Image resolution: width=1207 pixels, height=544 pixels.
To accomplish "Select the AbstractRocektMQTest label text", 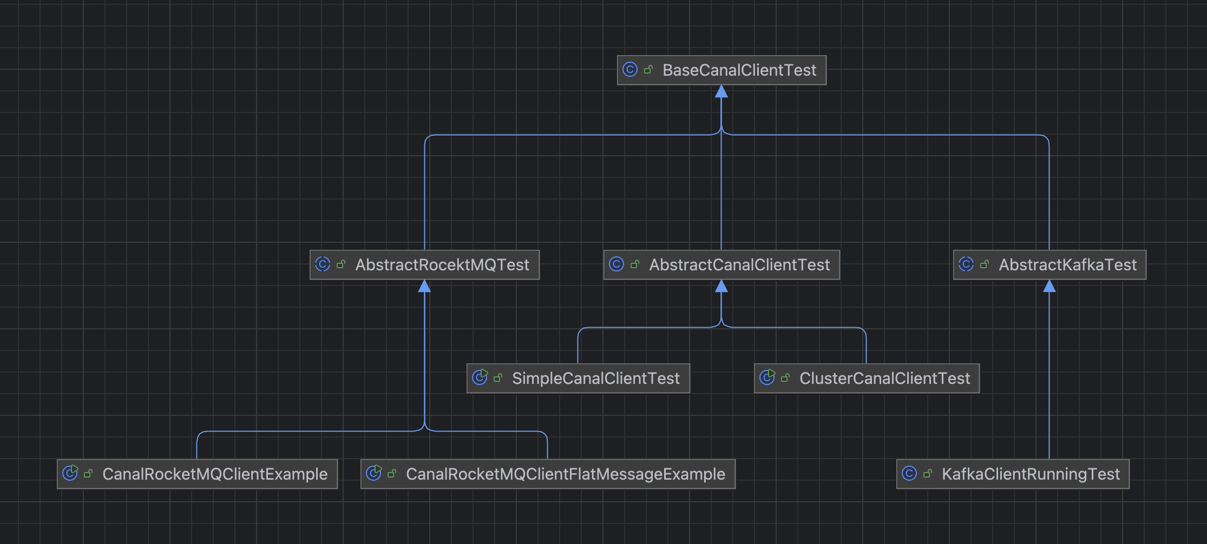I will coord(442,265).
